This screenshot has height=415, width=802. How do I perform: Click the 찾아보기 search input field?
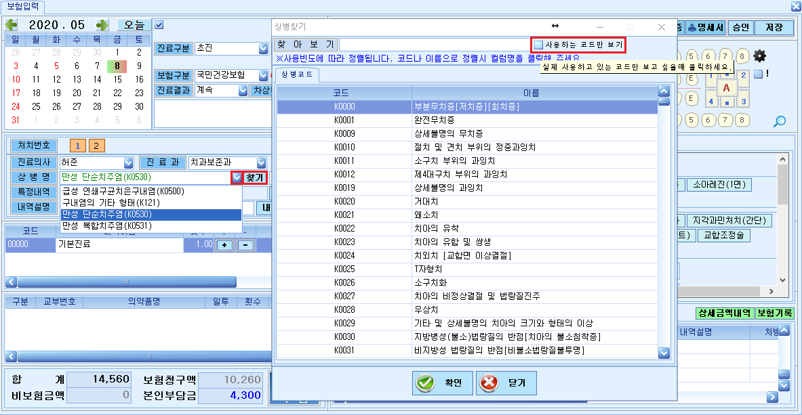click(435, 45)
